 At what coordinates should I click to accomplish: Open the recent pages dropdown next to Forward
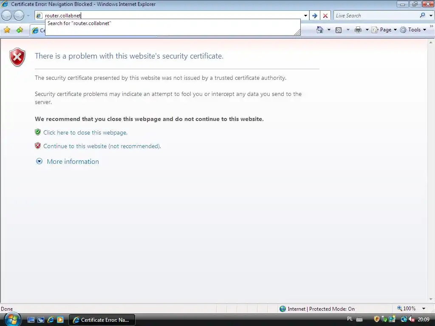tap(28, 16)
